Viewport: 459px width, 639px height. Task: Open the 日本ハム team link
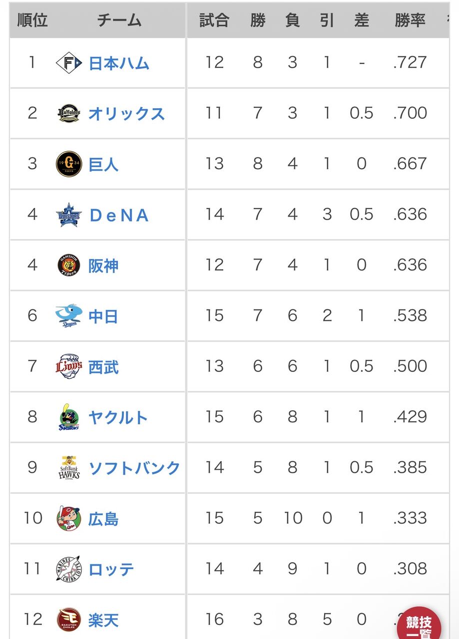point(119,63)
